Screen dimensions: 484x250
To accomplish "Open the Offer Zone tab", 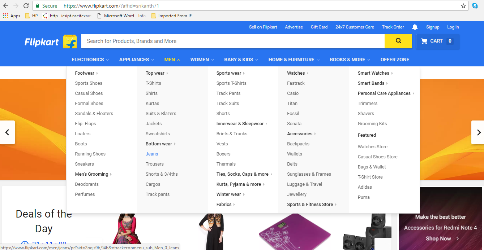I will [x=395, y=60].
